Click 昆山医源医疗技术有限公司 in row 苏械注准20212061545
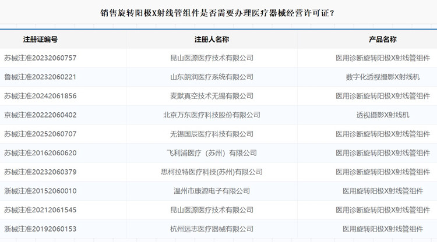This screenshot has height=242, width=437. coord(212,210)
